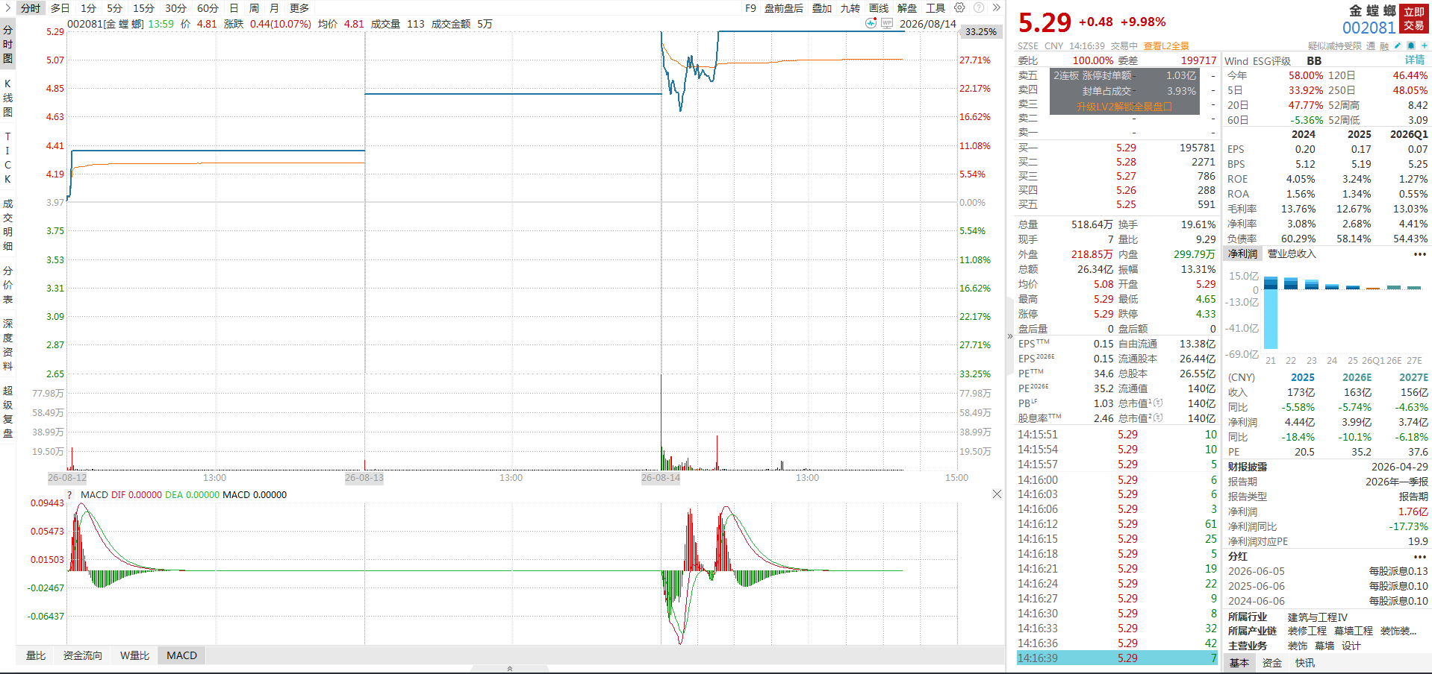The height and width of the screenshot is (674, 1432).
Task: Switch to 5分 minute chart
Action: (114, 8)
